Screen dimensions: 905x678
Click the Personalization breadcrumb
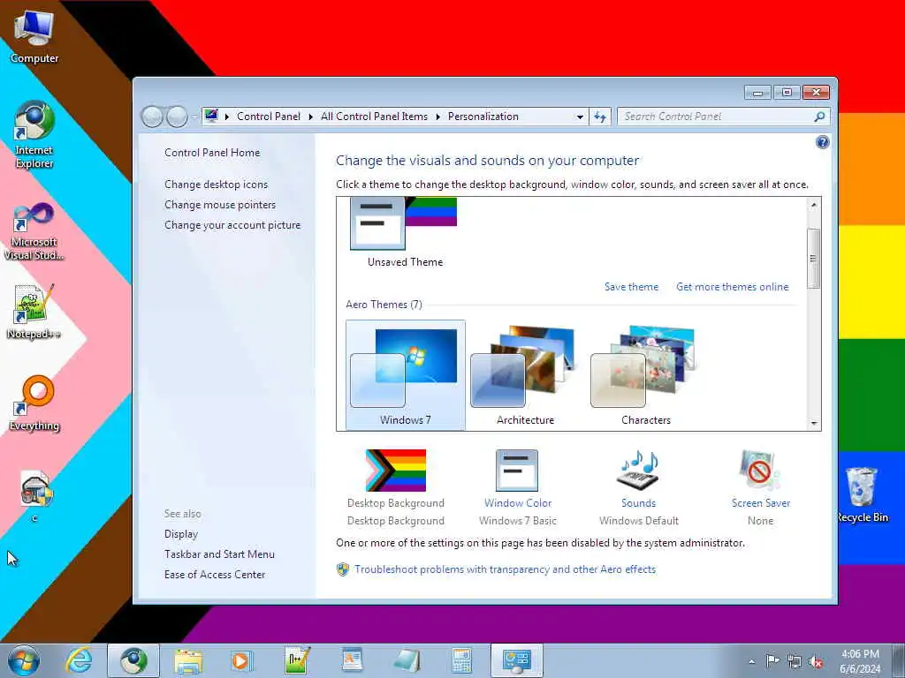click(x=483, y=117)
